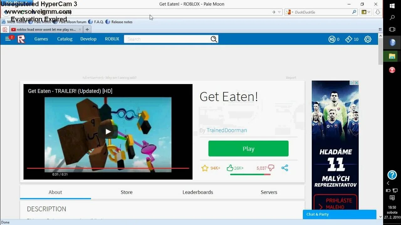
Task: Click the Get Eaten trailer title
Action: pyautogui.click(x=70, y=91)
